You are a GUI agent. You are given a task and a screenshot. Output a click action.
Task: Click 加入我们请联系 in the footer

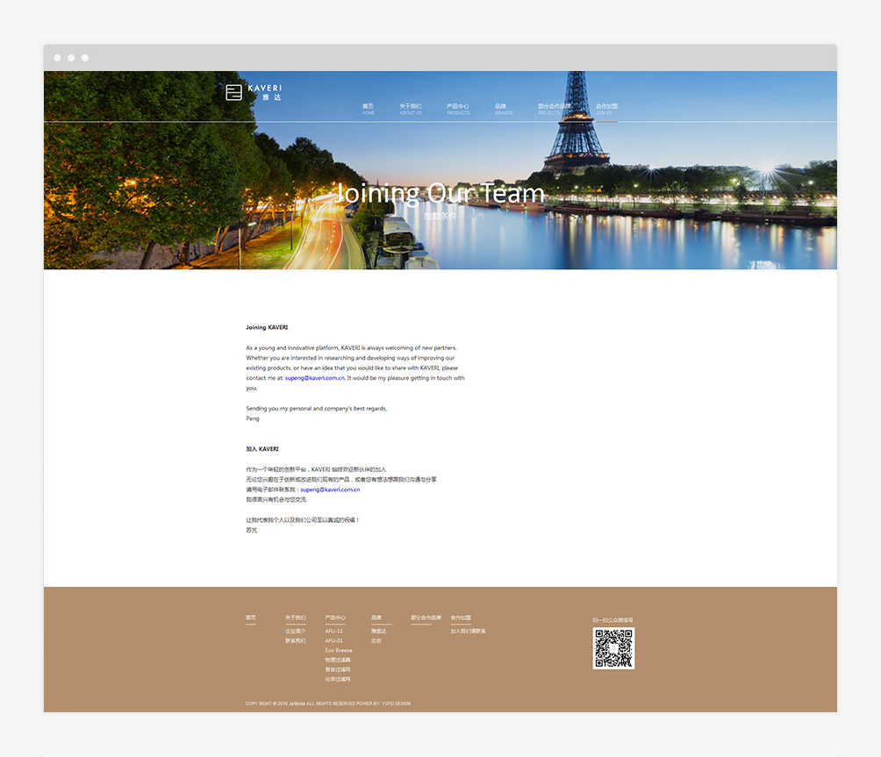[x=468, y=631]
